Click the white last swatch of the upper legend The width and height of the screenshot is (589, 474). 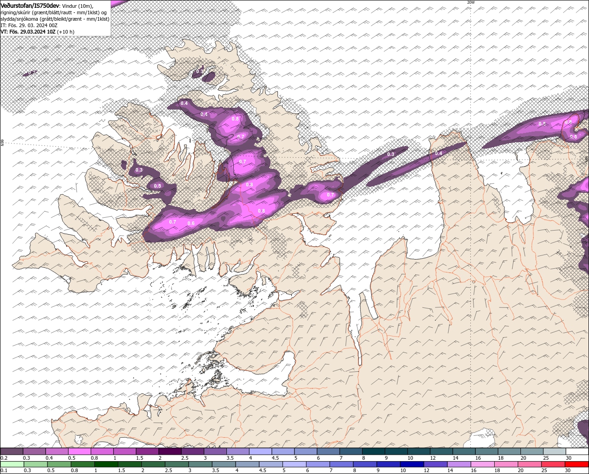point(577,451)
